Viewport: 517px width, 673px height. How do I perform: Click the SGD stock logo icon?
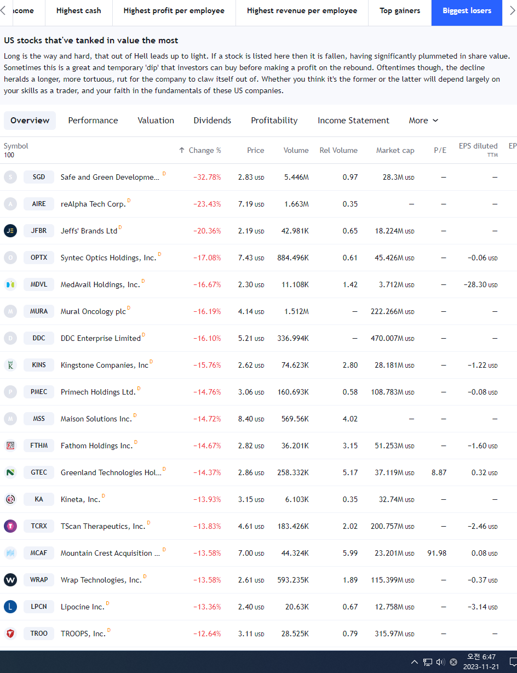coord(10,177)
